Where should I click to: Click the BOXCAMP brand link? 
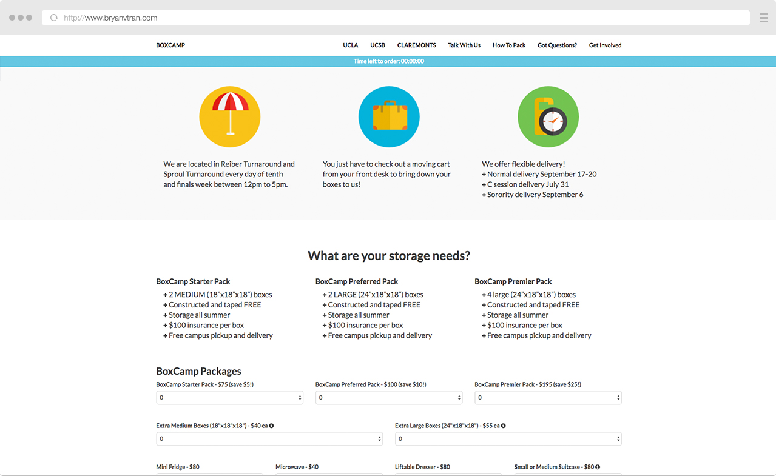click(x=170, y=45)
